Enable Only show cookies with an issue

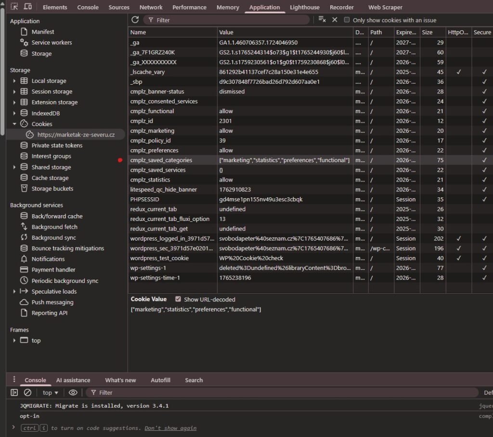point(347,20)
